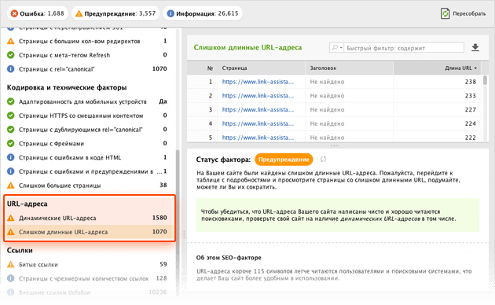This screenshot has width=495, height=305.
Task: Click warning icon for Битые ссылки
Action: click(x=11, y=265)
